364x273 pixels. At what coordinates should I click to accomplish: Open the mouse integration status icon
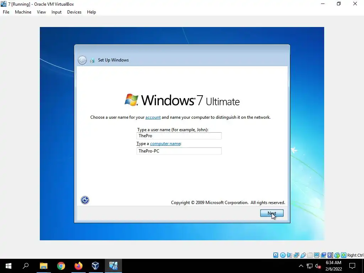[337, 255]
